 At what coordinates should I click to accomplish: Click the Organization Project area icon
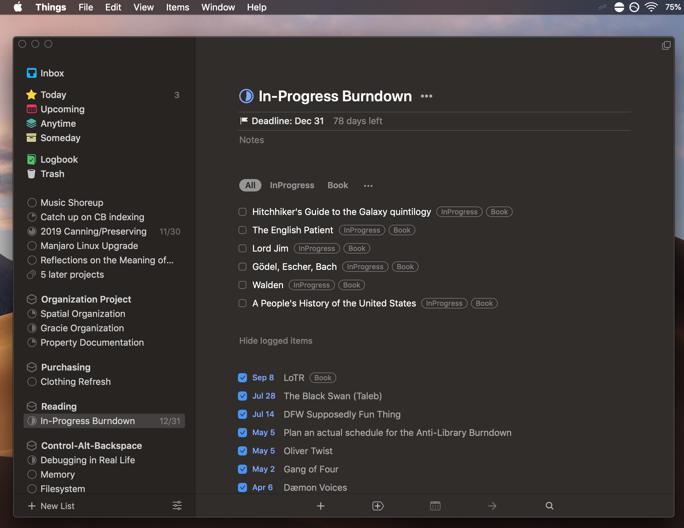[x=32, y=299]
